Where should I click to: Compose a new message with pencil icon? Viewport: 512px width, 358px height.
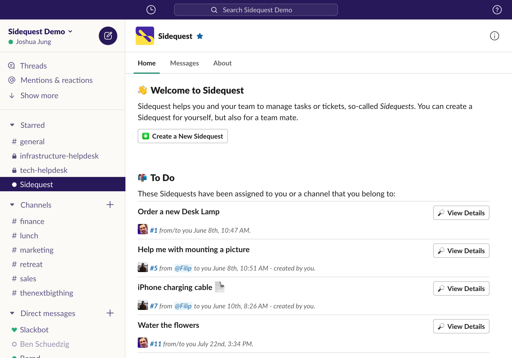108,36
